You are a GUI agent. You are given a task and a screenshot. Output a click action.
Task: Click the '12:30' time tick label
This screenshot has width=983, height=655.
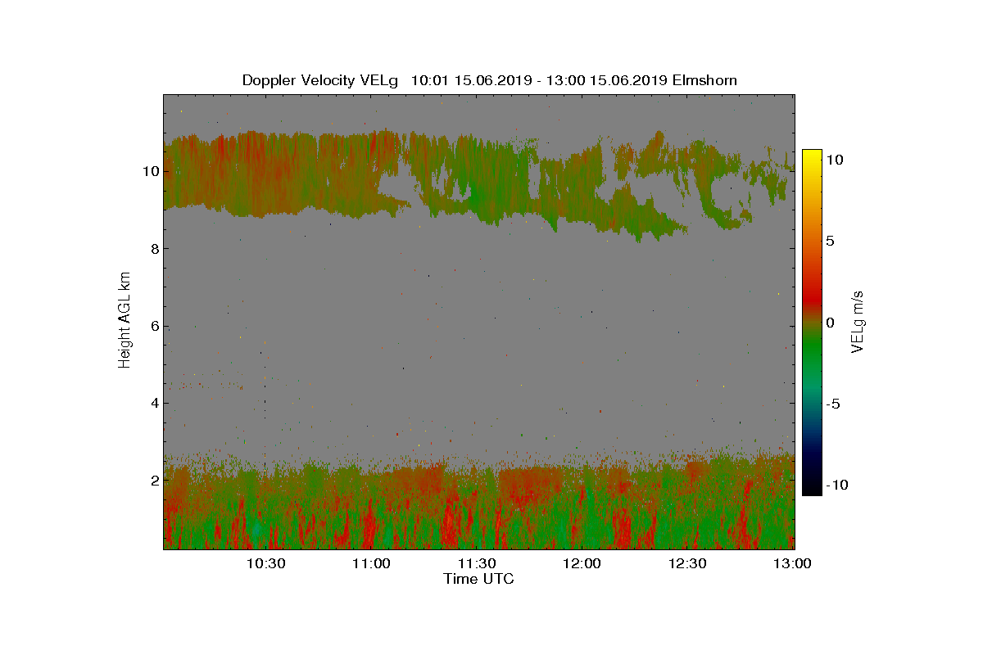point(688,563)
